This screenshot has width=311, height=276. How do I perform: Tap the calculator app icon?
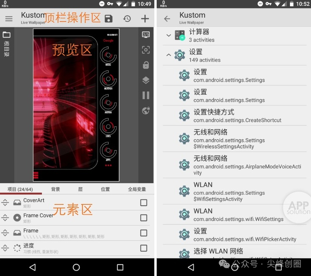(180, 35)
